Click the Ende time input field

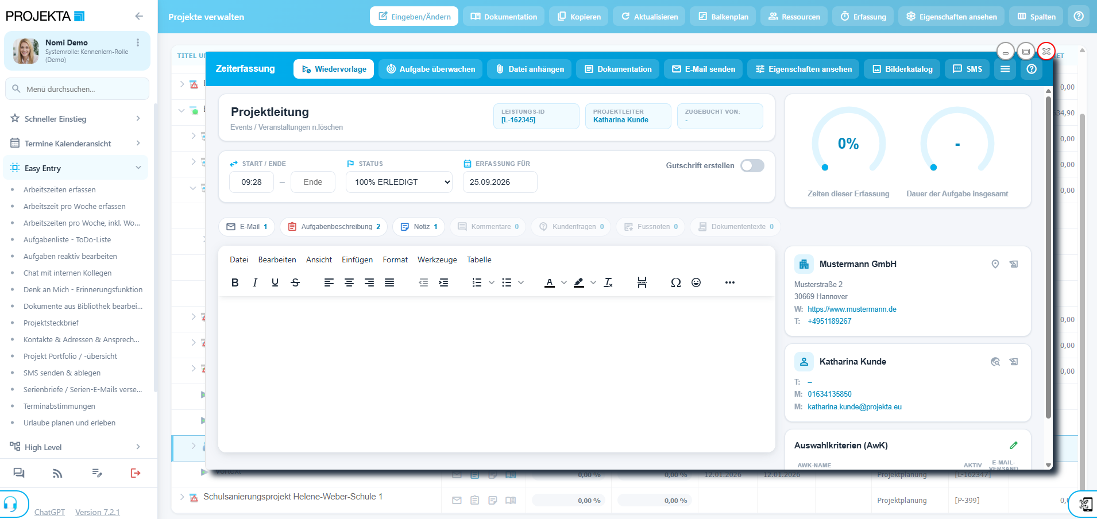click(x=313, y=182)
